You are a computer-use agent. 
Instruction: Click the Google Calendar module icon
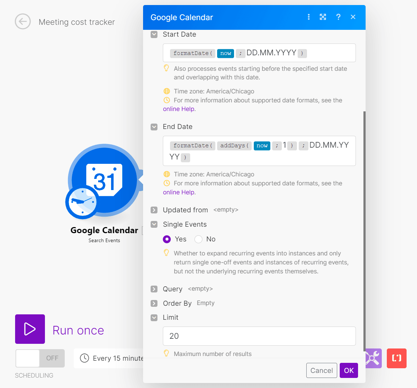104,180
